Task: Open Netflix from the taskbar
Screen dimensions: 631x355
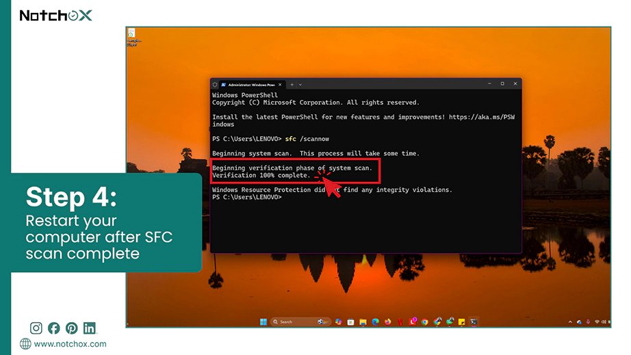Action: [400, 321]
